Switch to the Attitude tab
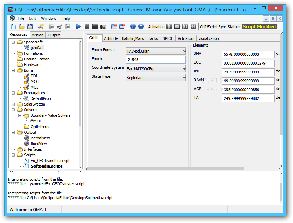Viewport: 293px width, 223px height. coord(111,38)
